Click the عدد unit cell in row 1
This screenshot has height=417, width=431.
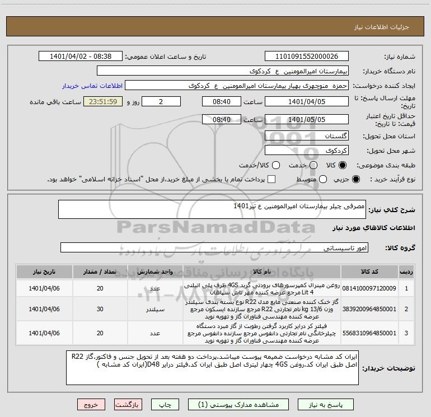tap(155, 288)
